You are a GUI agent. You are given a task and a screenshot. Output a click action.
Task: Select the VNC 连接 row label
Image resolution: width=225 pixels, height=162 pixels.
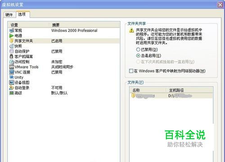tap(22, 72)
